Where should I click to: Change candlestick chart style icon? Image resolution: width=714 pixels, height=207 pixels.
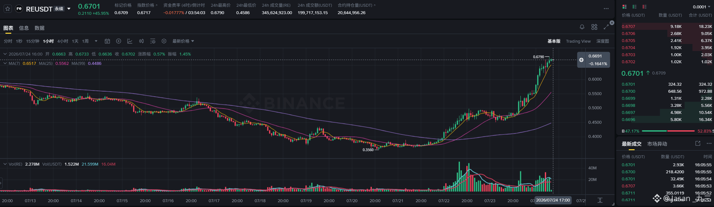tap(141, 41)
